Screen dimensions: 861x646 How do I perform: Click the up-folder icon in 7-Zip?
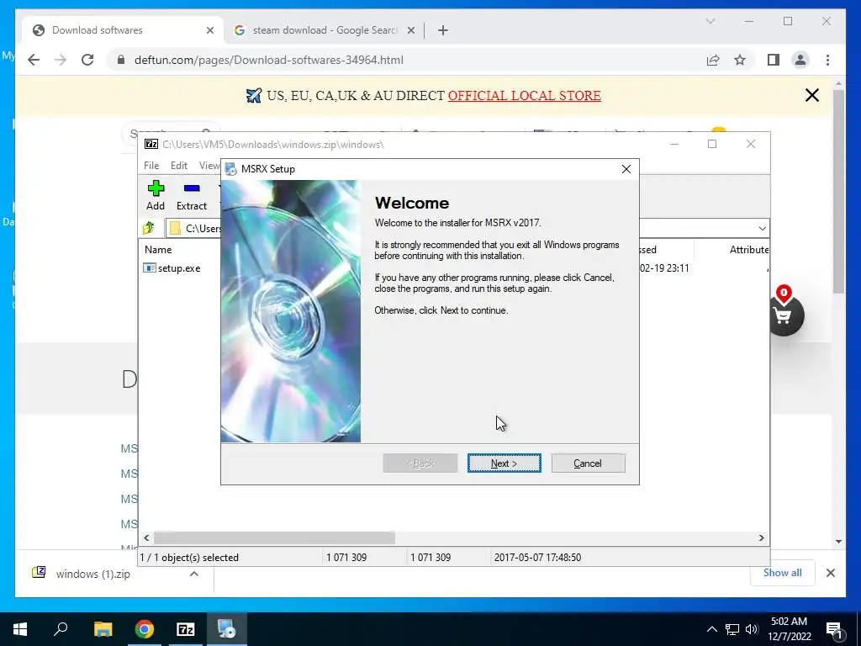coord(149,228)
